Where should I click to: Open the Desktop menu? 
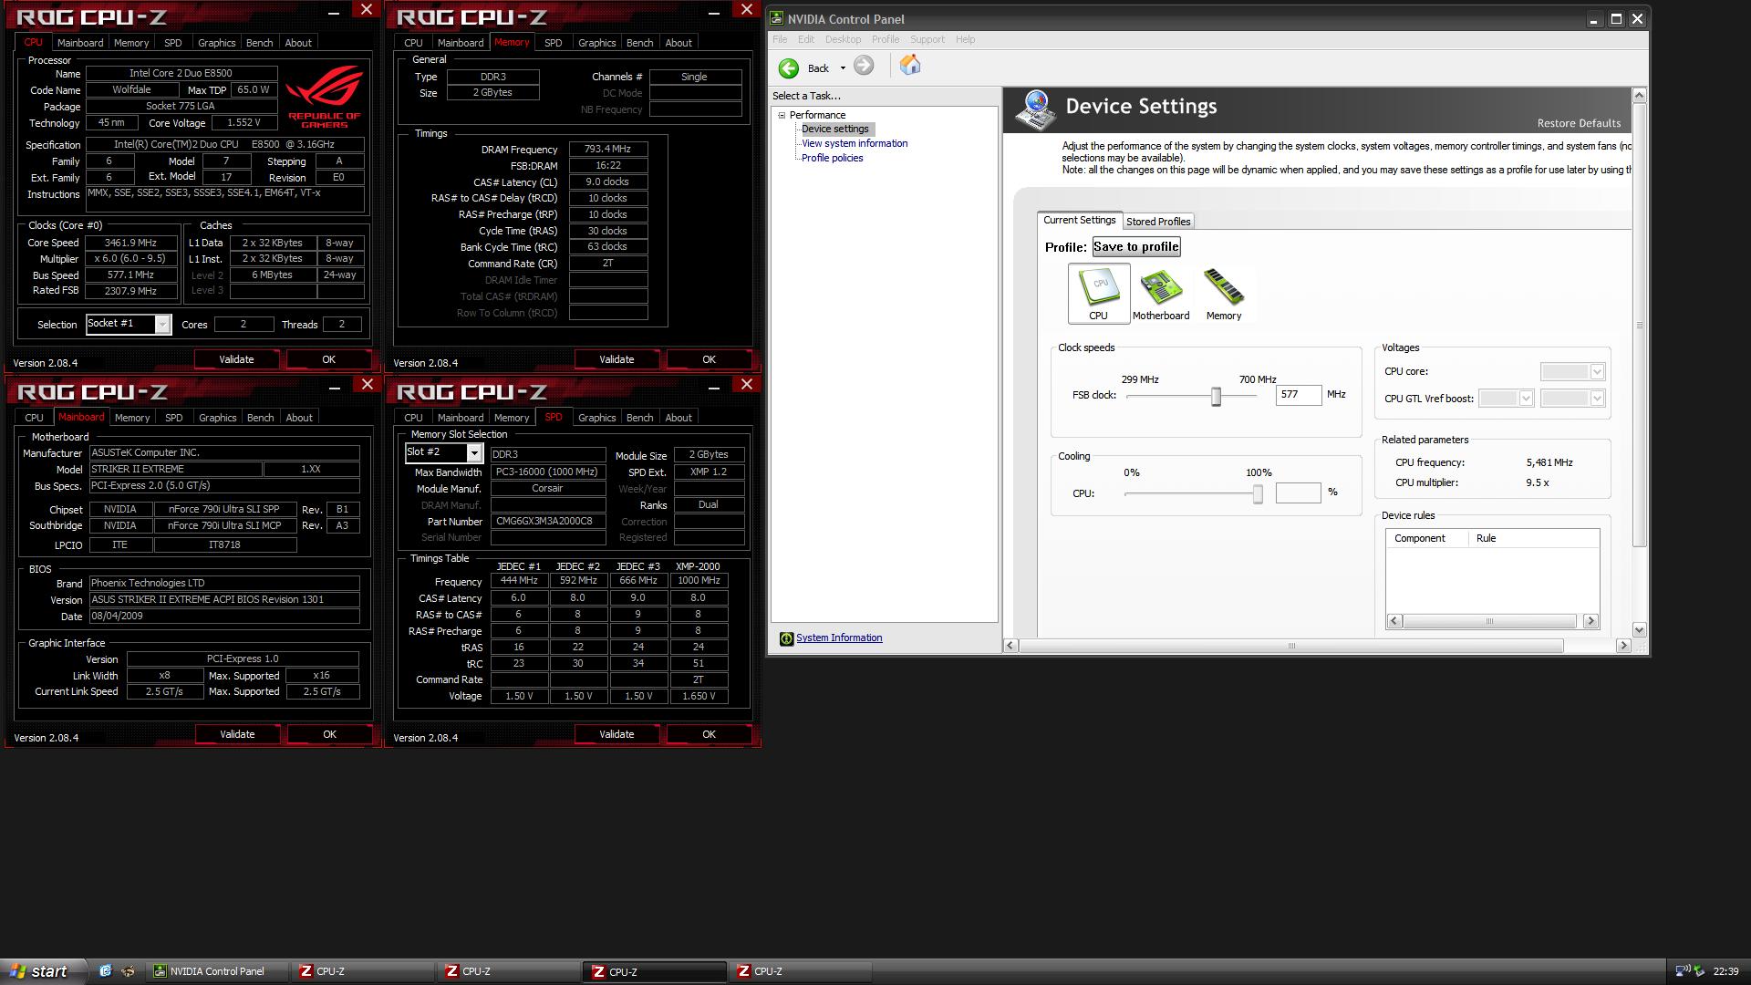pyautogui.click(x=843, y=39)
